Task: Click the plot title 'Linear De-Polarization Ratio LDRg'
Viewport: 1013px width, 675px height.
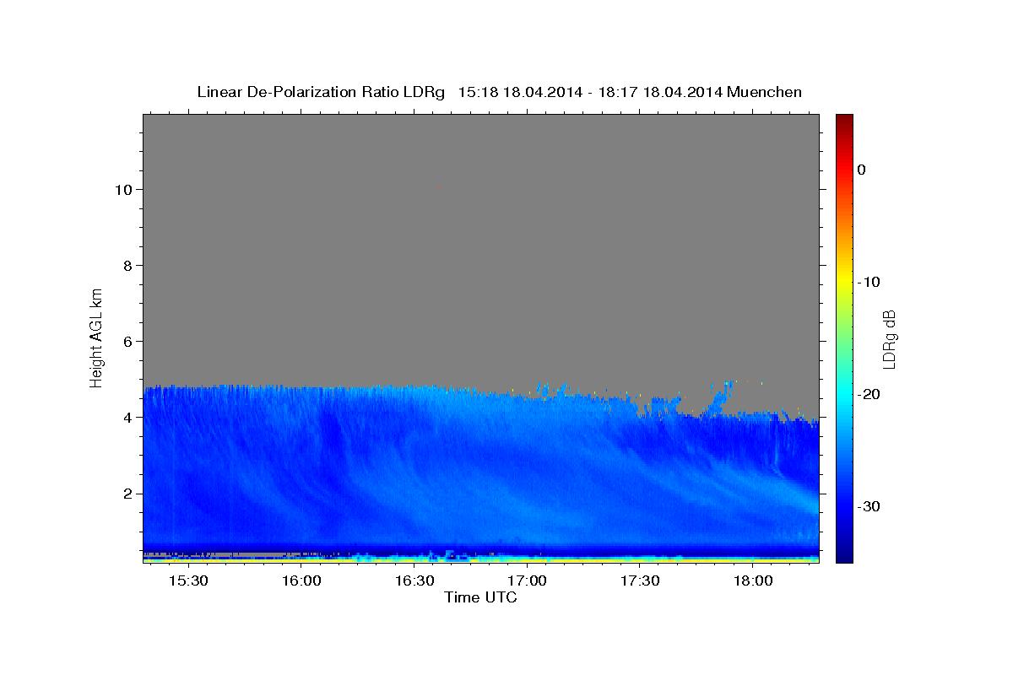Action: click(321, 92)
